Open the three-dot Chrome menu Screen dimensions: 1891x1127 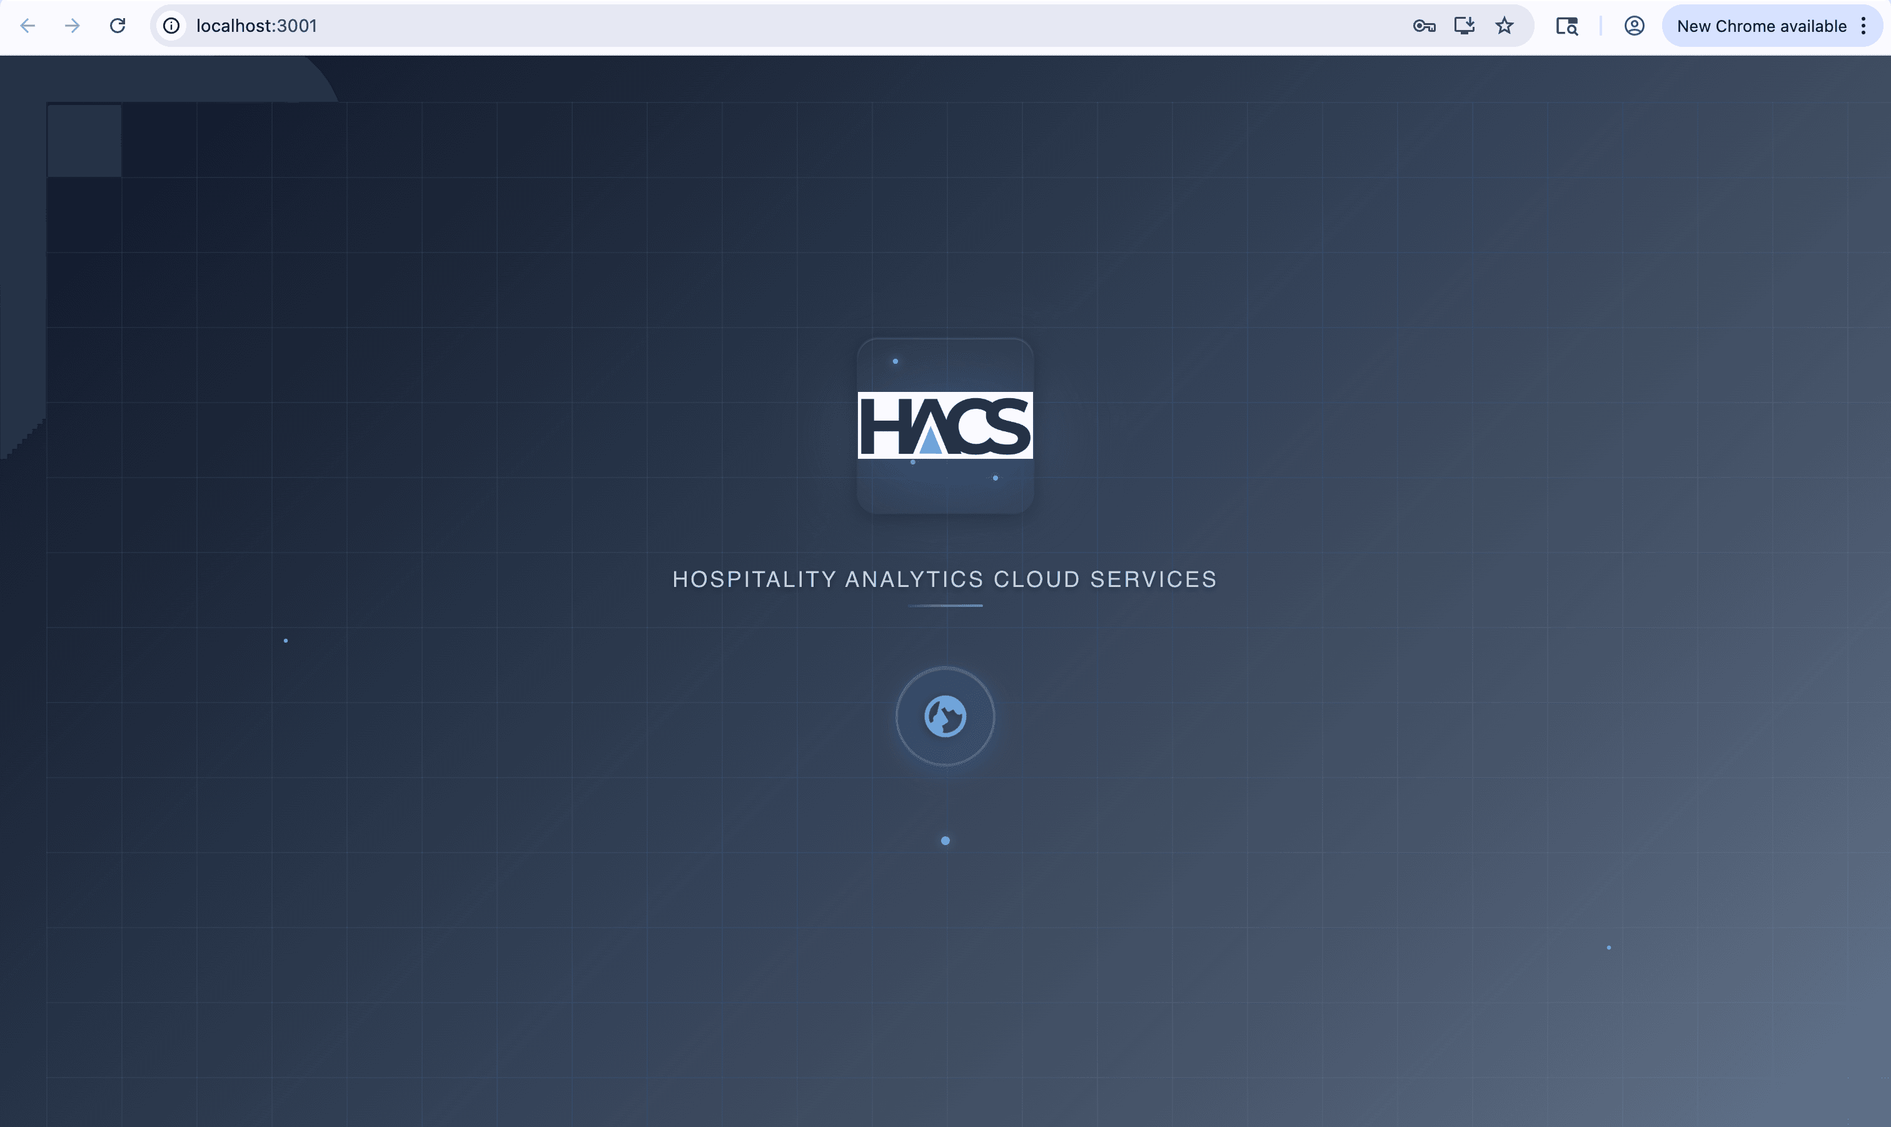[1863, 26]
